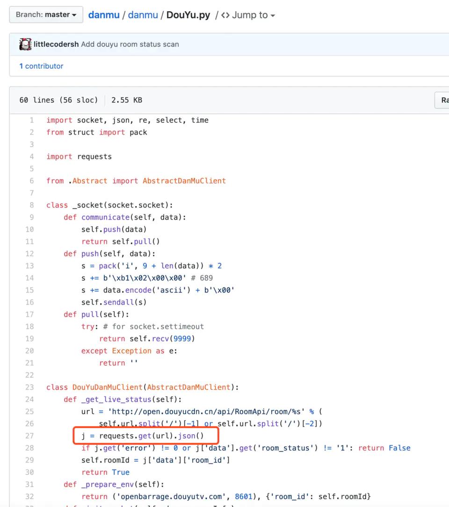
Task: Click line number 14 with 689 comment
Action: coord(29,278)
